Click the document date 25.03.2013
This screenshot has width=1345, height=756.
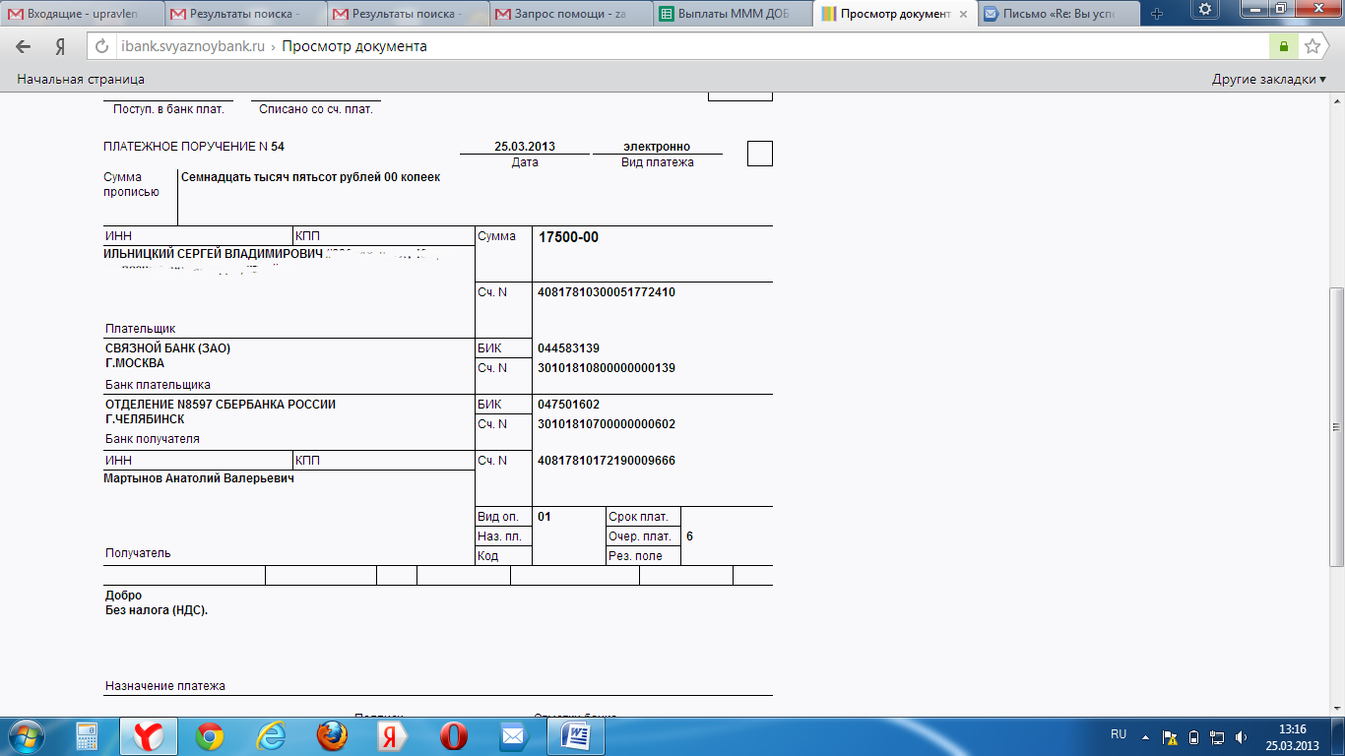point(525,147)
